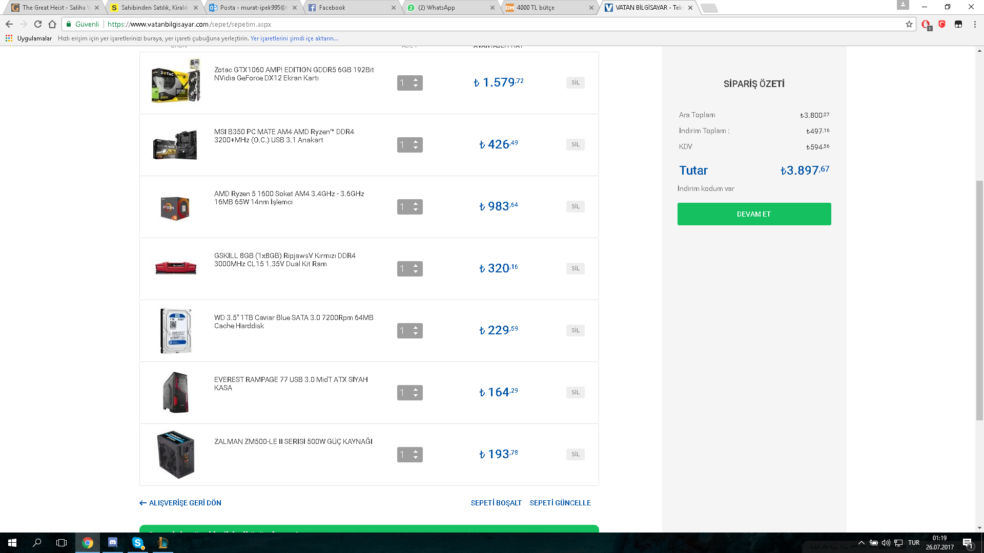The image size is (984, 553).
Task: Bookmark page with star icon
Action: click(909, 24)
